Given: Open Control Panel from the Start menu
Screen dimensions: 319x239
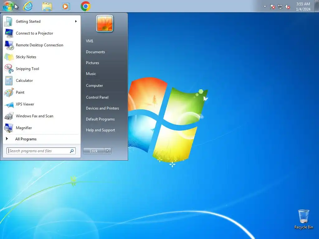Looking at the screenshot, I should click(x=97, y=97).
